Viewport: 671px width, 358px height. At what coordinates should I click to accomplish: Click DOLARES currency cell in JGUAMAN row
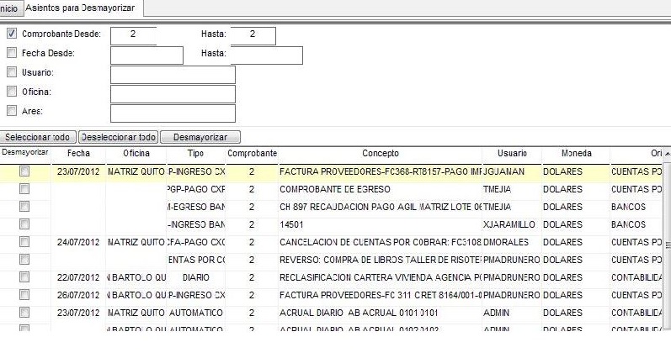[x=576, y=171]
